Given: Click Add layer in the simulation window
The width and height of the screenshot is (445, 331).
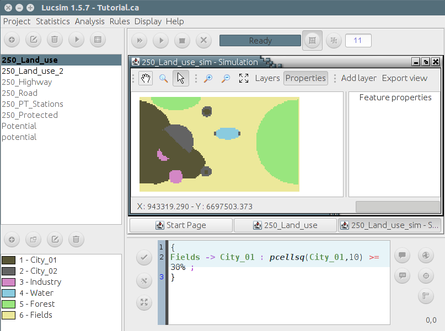Looking at the screenshot, I should (x=358, y=78).
